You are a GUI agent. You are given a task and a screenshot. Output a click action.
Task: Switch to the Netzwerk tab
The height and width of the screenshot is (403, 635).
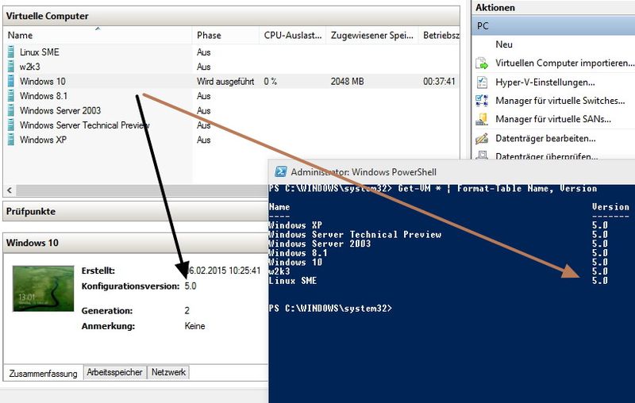[168, 372]
